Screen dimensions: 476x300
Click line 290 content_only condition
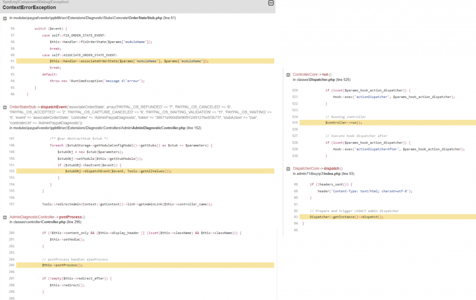click(x=142, y=233)
